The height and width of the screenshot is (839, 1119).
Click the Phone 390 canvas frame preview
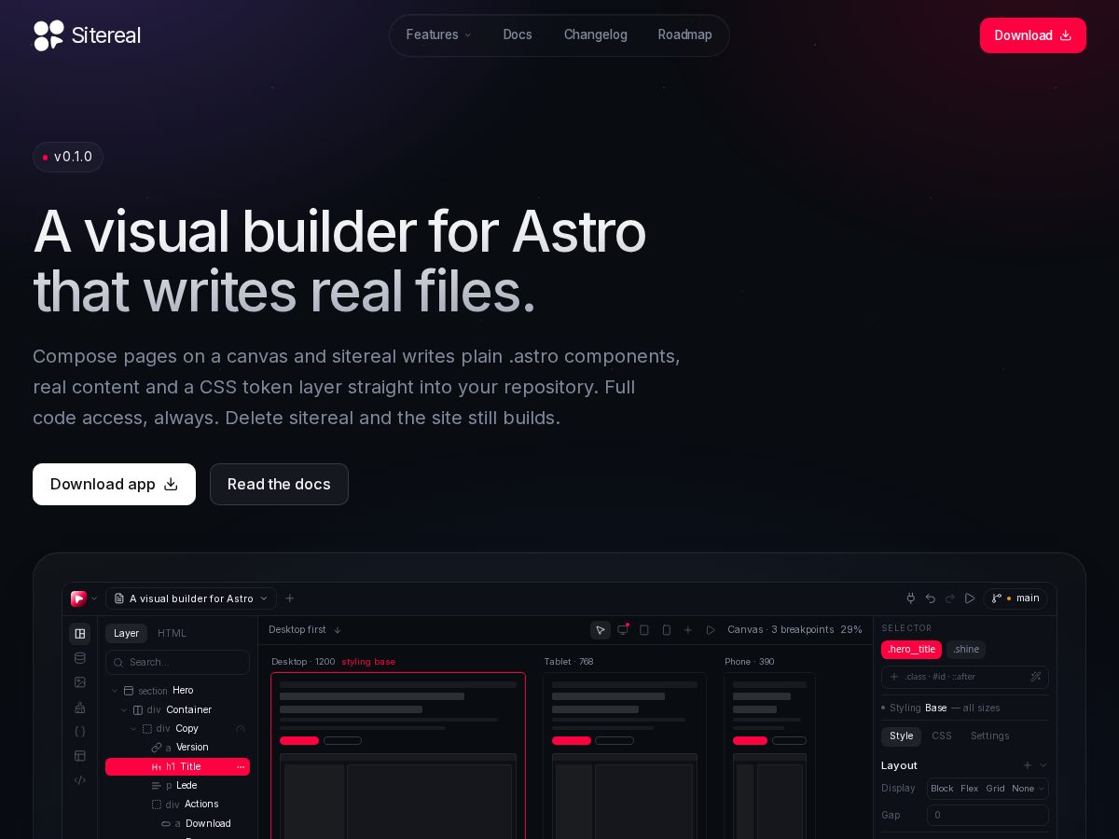pyautogui.click(x=769, y=756)
